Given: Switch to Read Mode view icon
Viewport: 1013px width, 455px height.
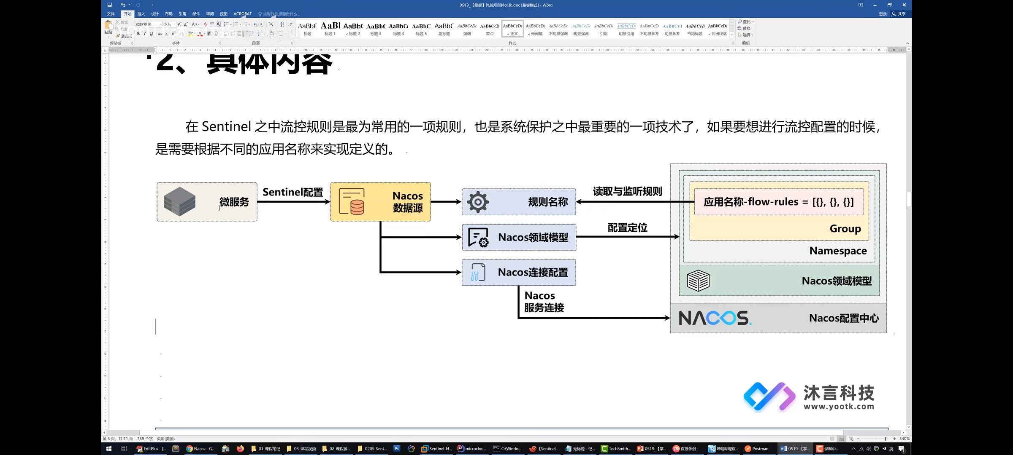Looking at the screenshot, I should [x=832, y=439].
